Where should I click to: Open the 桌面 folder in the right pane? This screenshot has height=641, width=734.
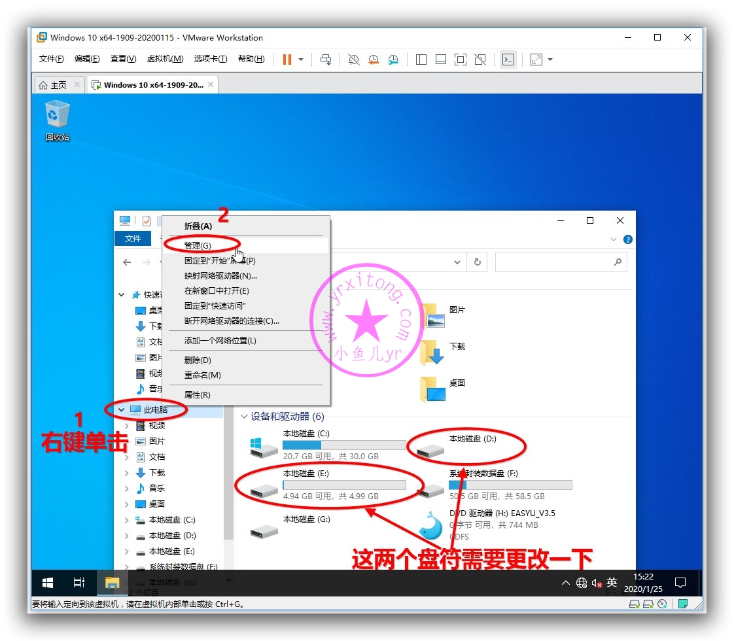pos(443,389)
